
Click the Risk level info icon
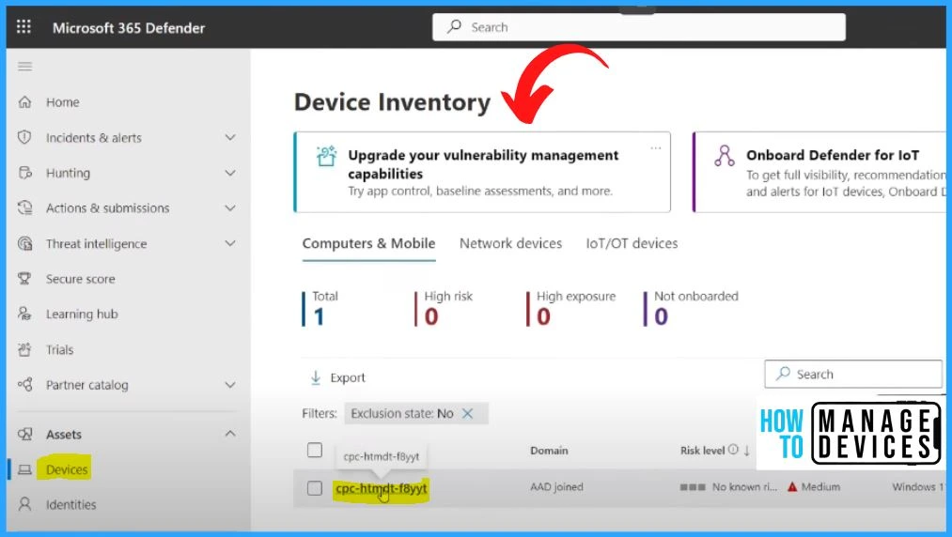pyautogui.click(x=733, y=450)
